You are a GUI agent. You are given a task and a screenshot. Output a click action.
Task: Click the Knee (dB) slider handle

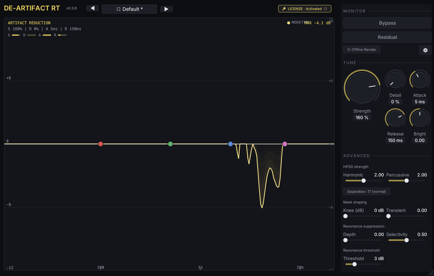(345, 216)
